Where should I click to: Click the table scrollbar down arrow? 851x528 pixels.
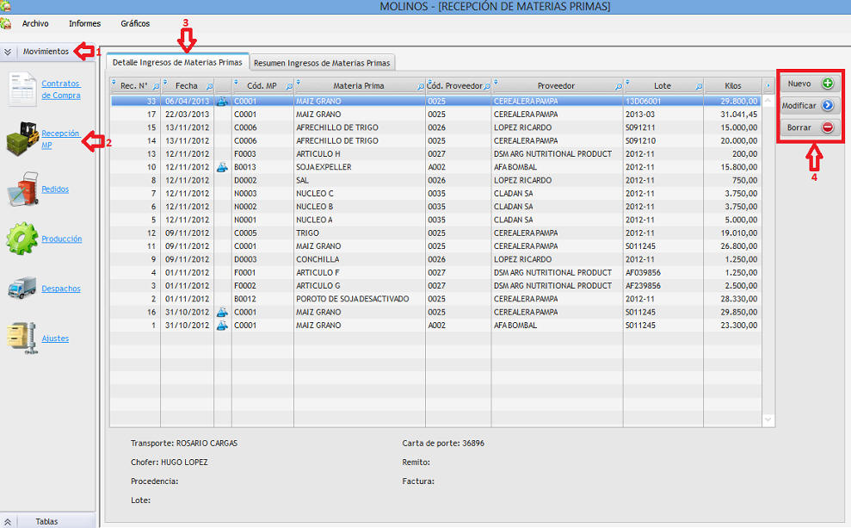[768, 419]
